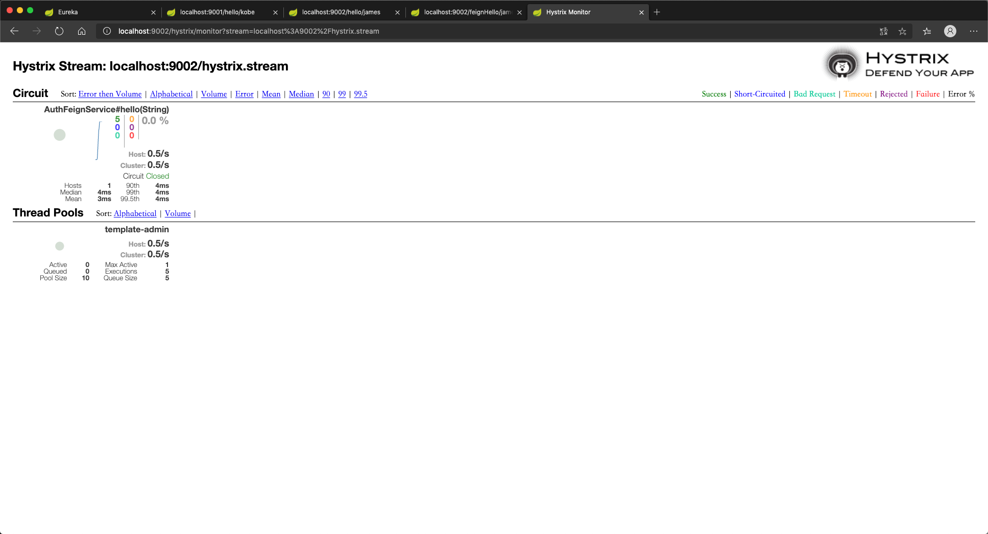Sort circuits by Median

pos(301,94)
